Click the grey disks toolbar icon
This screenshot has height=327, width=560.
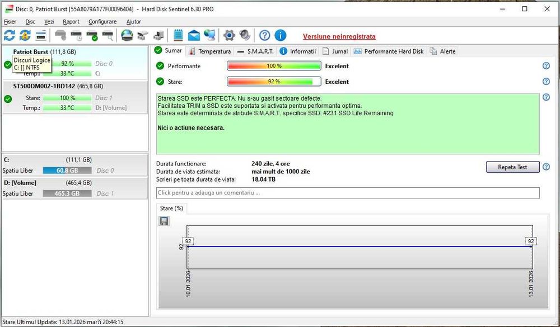[142, 35]
